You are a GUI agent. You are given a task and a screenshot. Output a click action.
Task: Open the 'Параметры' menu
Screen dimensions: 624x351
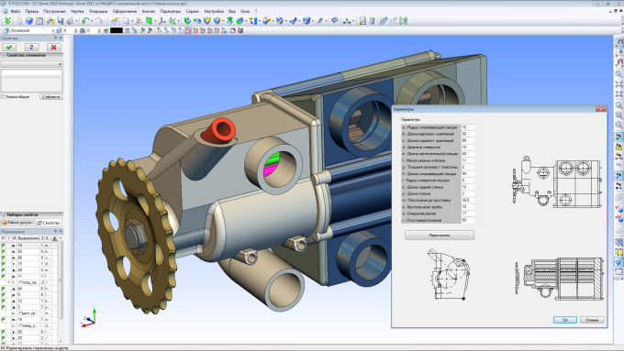point(171,11)
